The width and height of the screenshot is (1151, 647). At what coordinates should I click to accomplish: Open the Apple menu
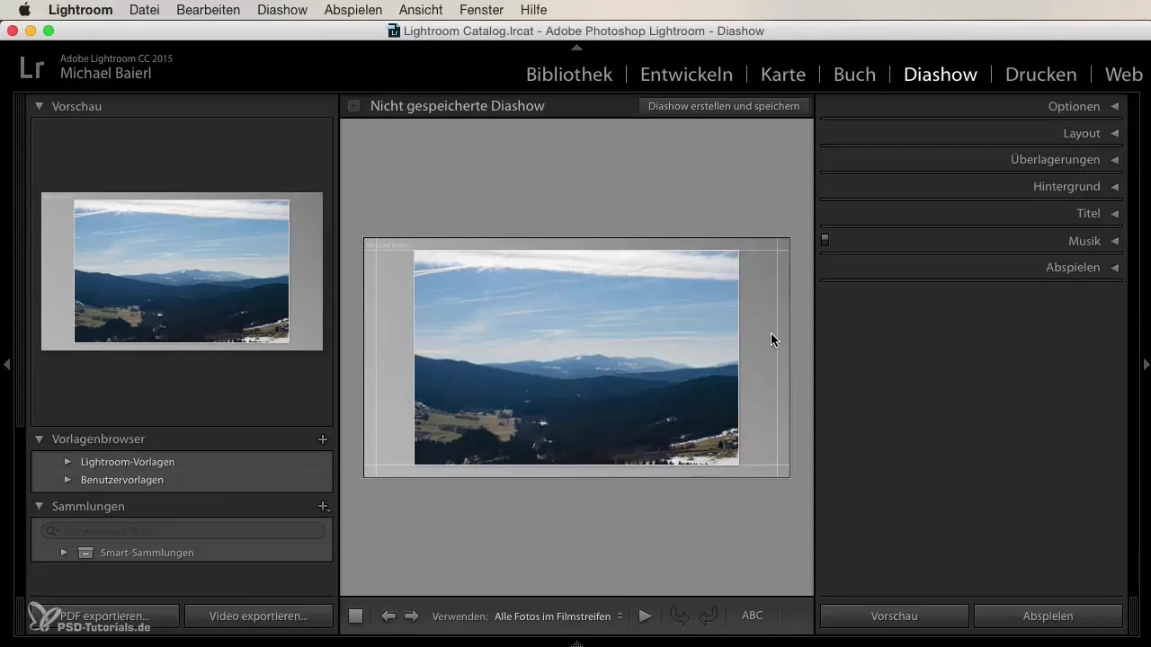[24, 10]
